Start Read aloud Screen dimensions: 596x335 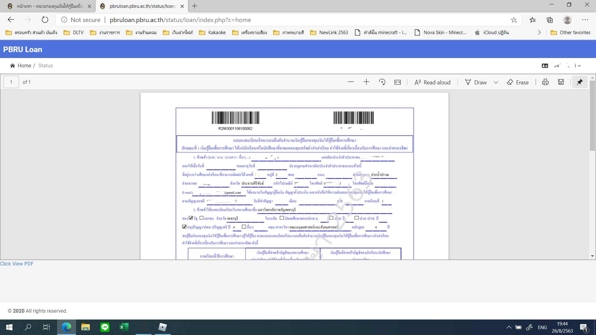(432, 82)
